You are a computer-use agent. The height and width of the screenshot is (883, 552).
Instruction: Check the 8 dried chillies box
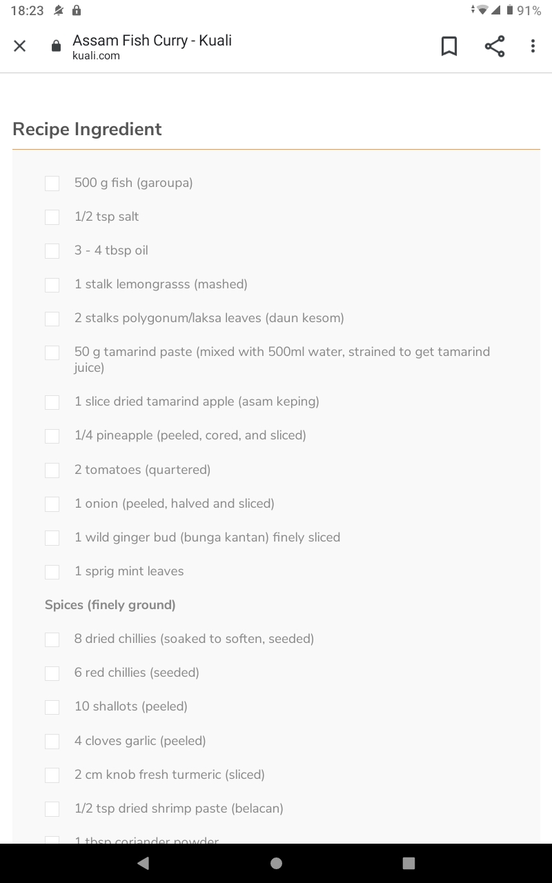[x=52, y=639]
